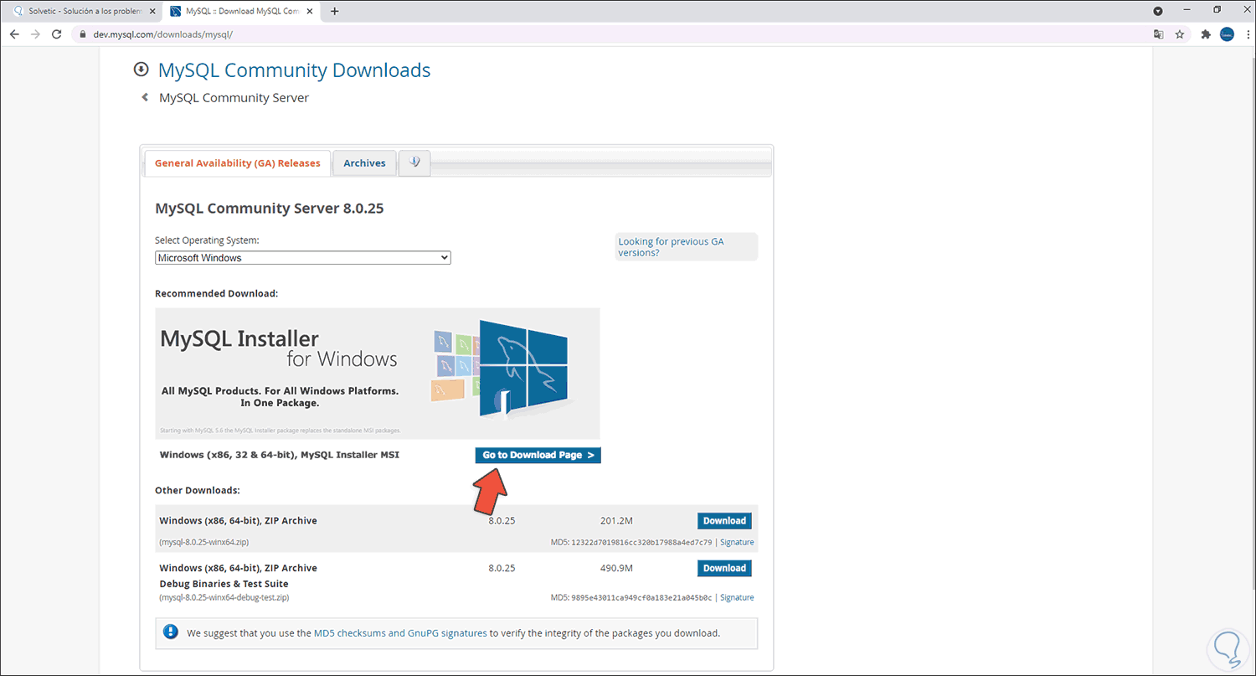1256x676 pixels.
Task: Download the 201.2M ZIP Archive
Action: (724, 521)
